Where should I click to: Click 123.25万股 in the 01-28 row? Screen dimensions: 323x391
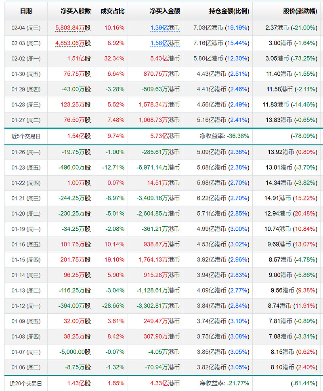76,105
